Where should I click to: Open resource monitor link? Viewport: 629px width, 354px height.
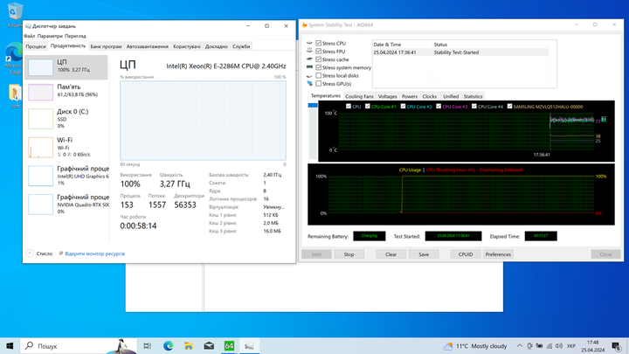94,253
